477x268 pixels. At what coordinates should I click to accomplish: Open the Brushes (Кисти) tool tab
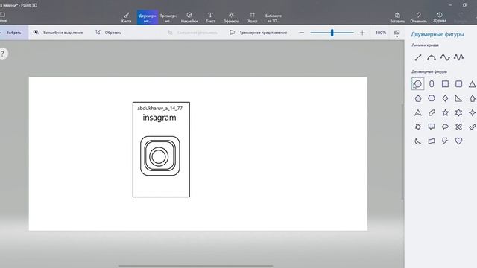[126, 17]
